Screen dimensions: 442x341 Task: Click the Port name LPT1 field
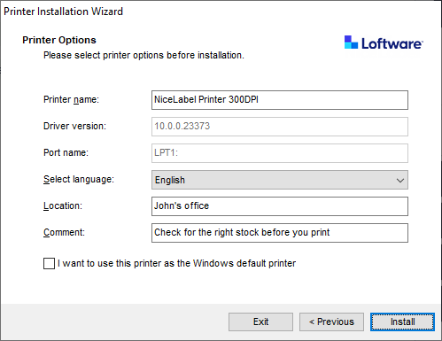click(x=280, y=153)
